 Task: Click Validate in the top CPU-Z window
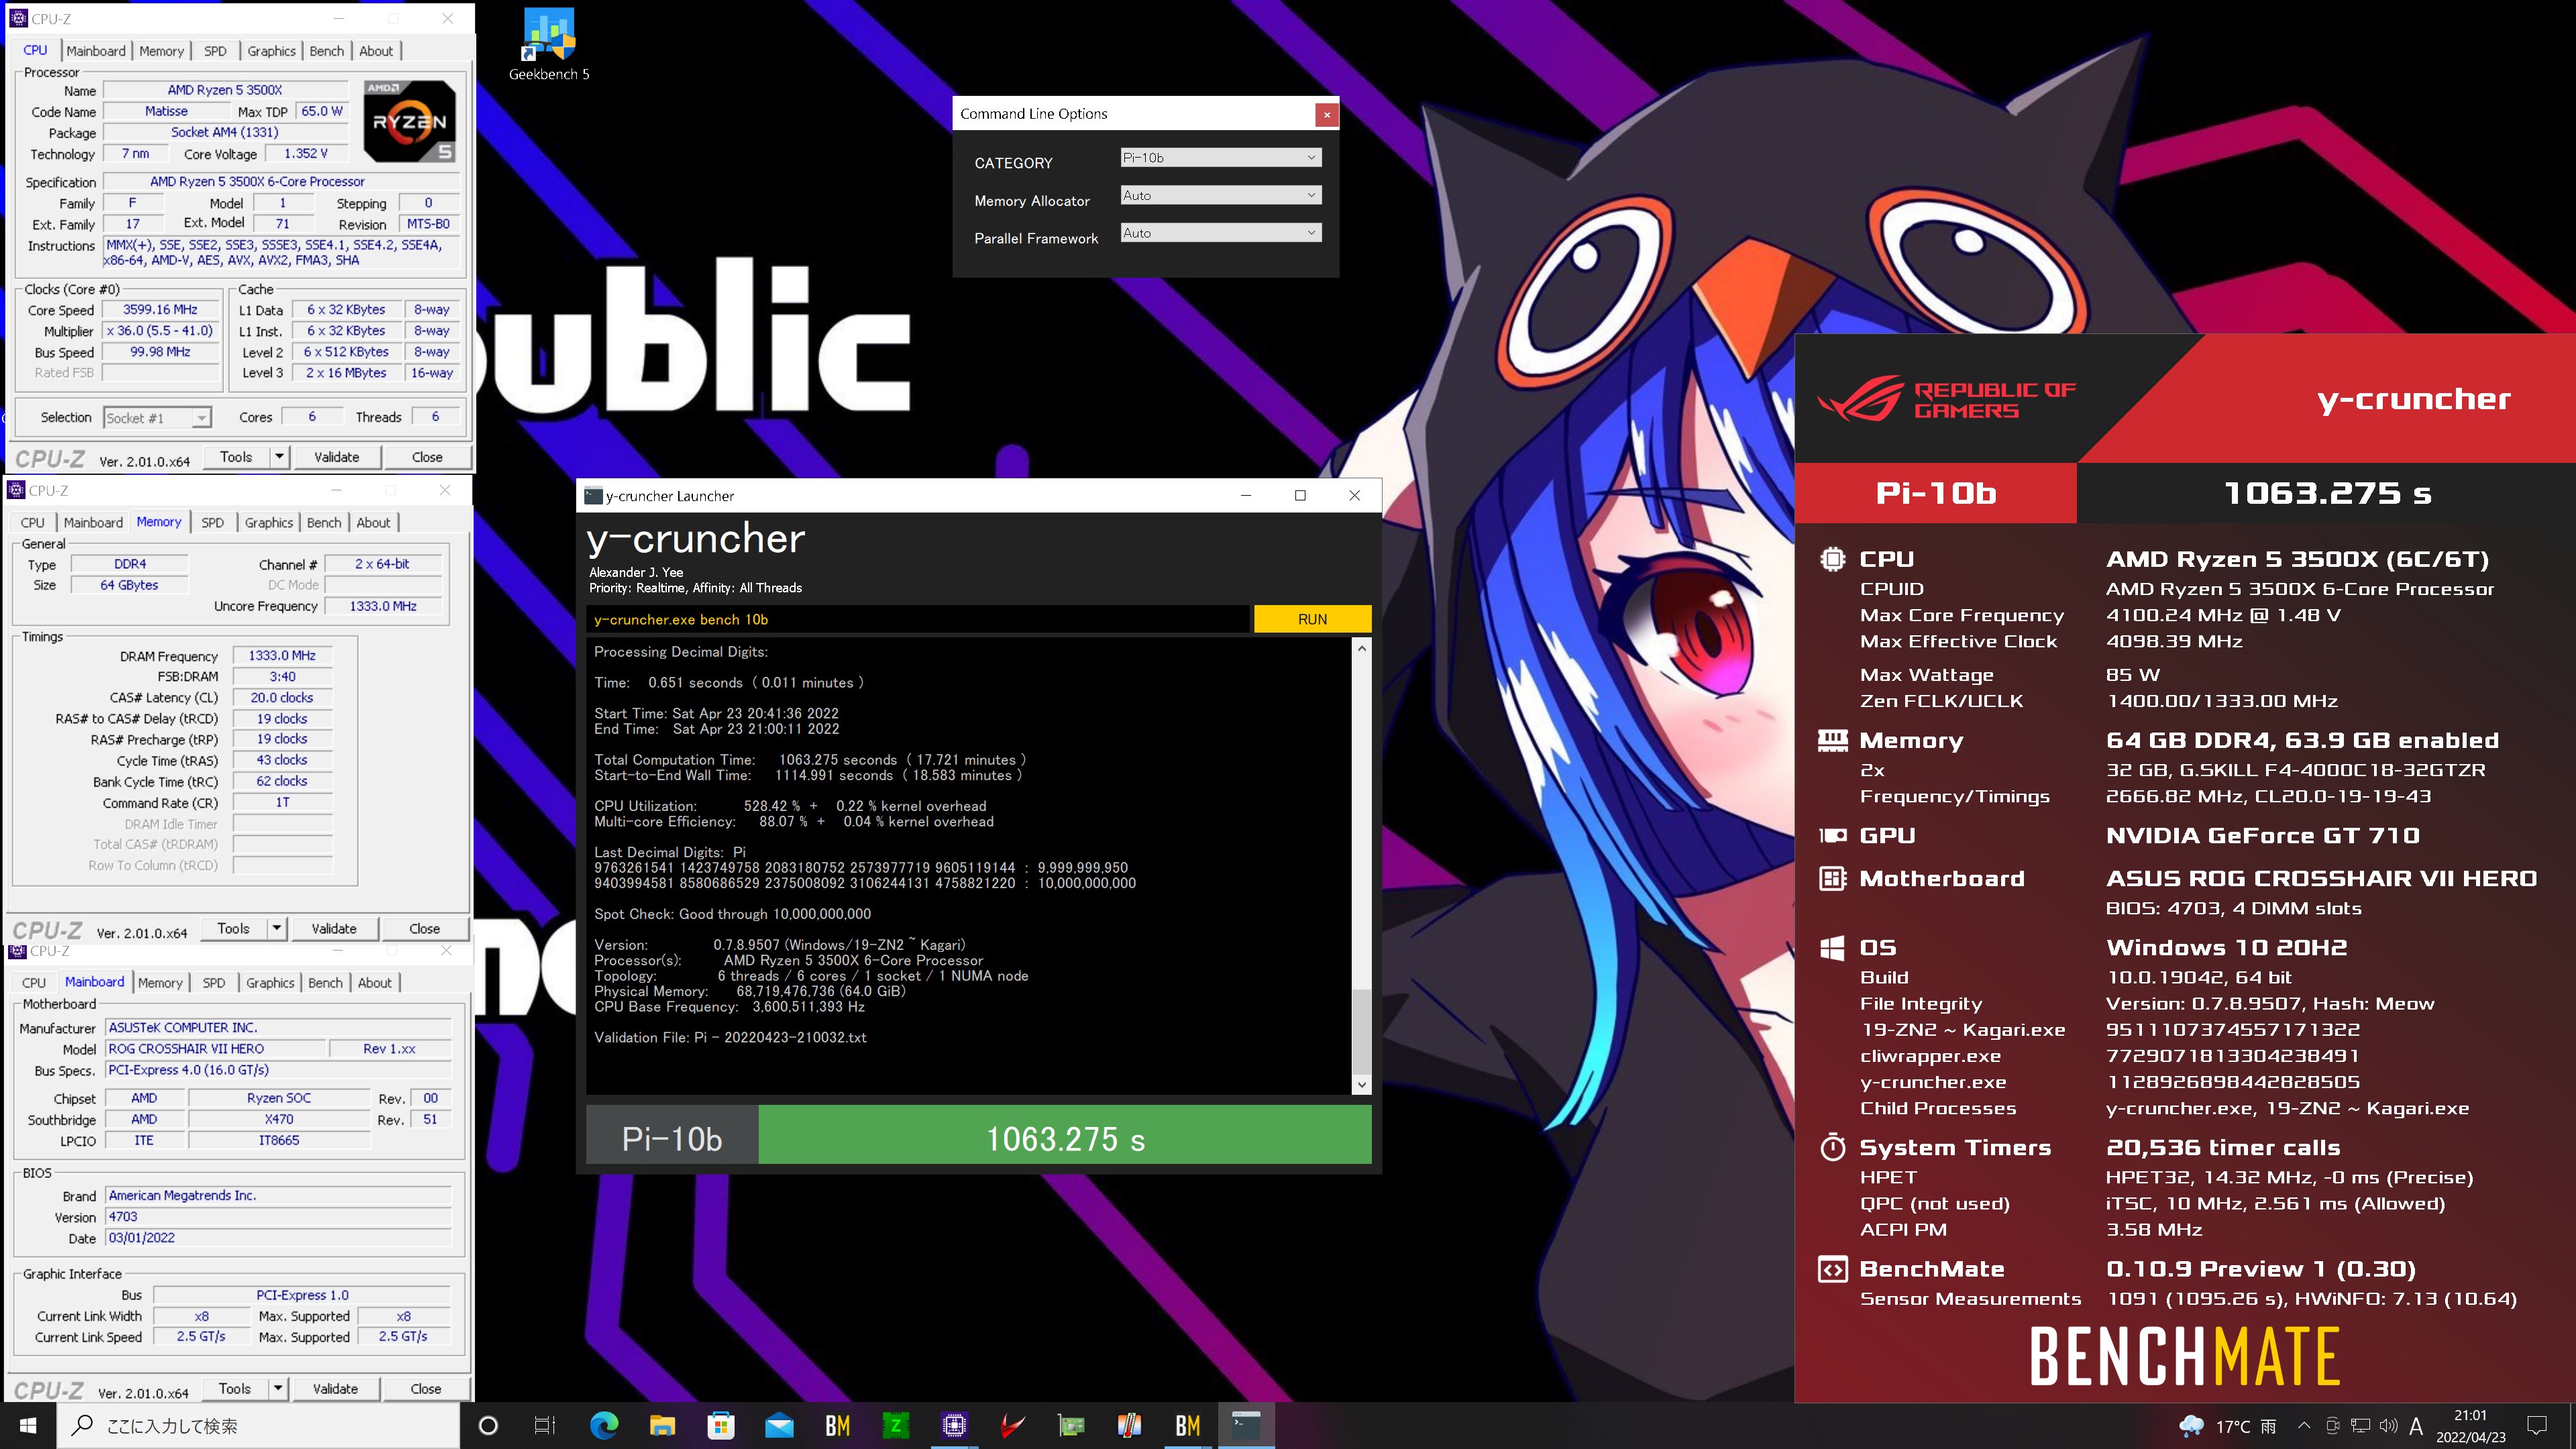point(336,457)
